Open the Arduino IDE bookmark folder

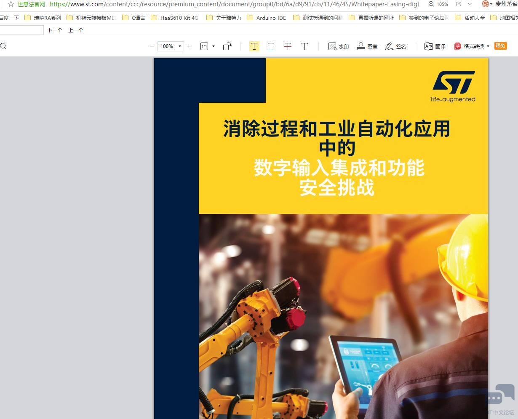point(267,18)
